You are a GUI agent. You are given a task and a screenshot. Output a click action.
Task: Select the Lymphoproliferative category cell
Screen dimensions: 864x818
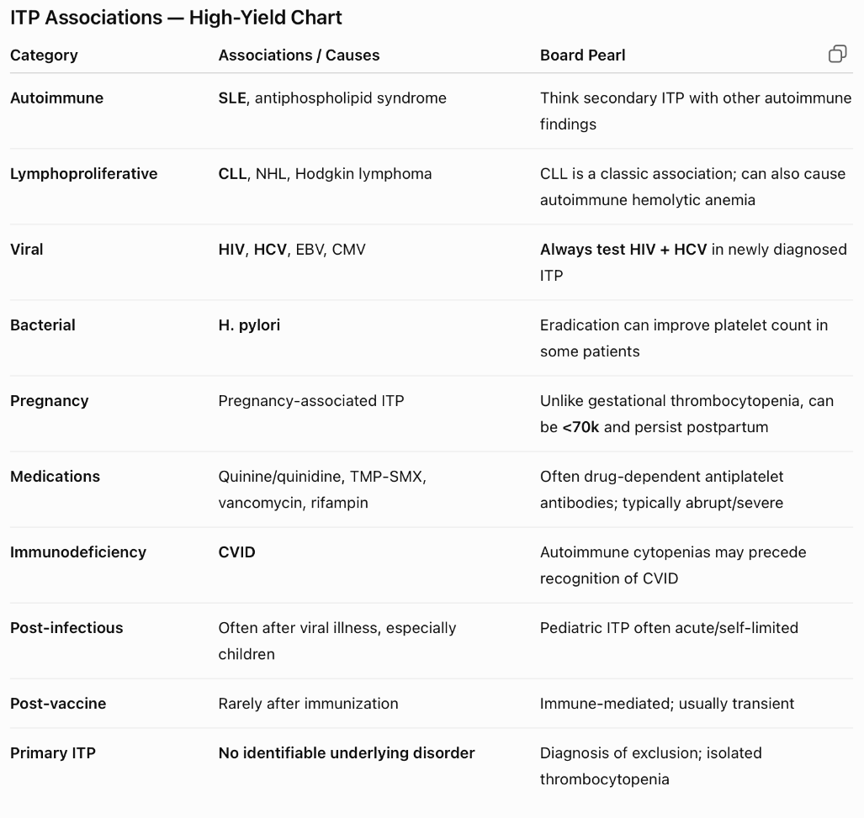click(84, 174)
